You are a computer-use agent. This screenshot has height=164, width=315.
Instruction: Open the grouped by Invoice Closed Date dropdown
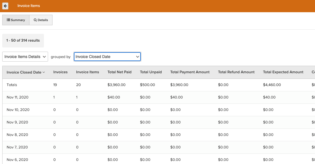click(x=107, y=56)
